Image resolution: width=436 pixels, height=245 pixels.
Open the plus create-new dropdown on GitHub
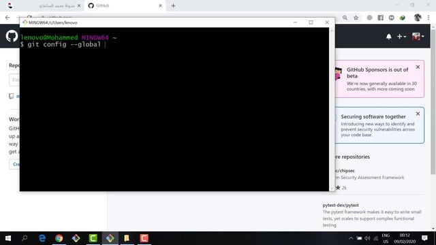tap(401, 37)
